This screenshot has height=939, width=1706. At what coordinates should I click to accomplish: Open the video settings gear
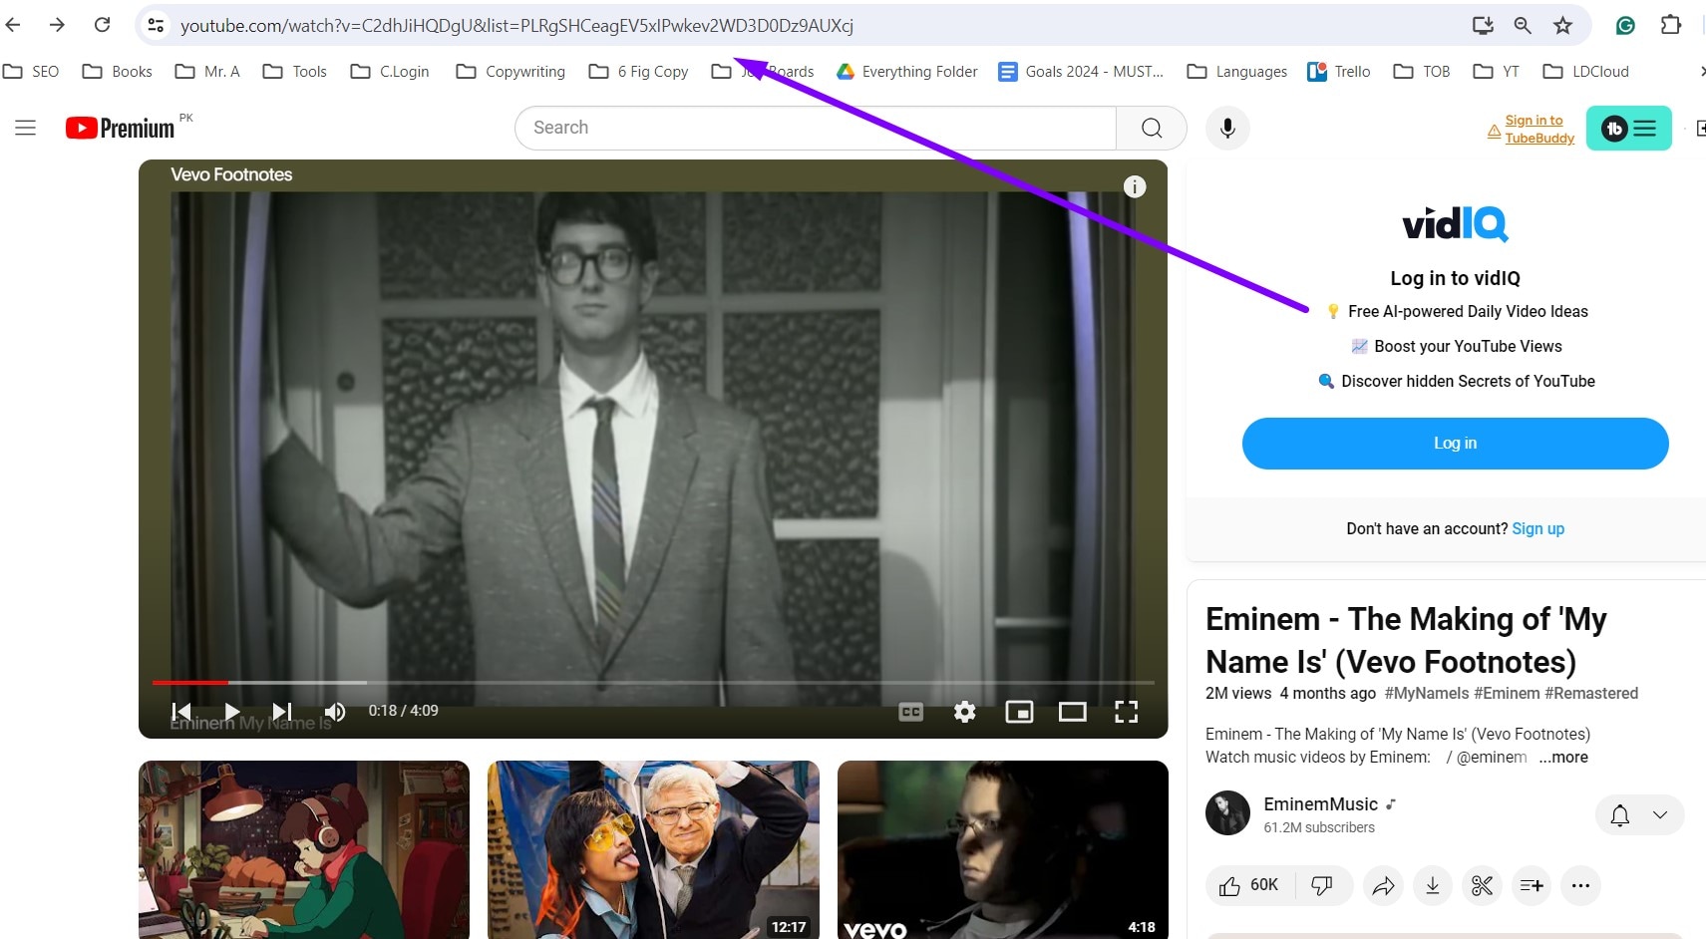(964, 712)
